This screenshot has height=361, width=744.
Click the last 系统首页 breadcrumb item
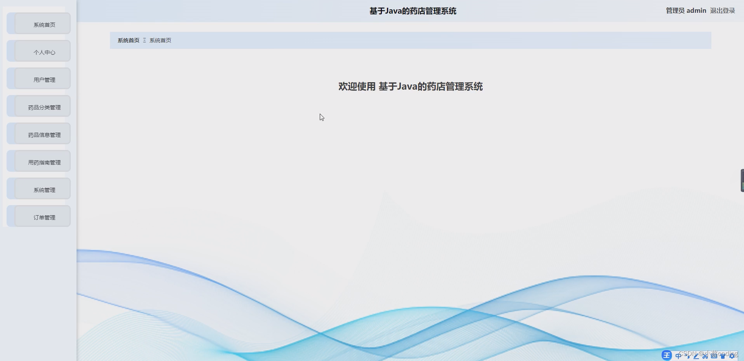[x=160, y=40]
